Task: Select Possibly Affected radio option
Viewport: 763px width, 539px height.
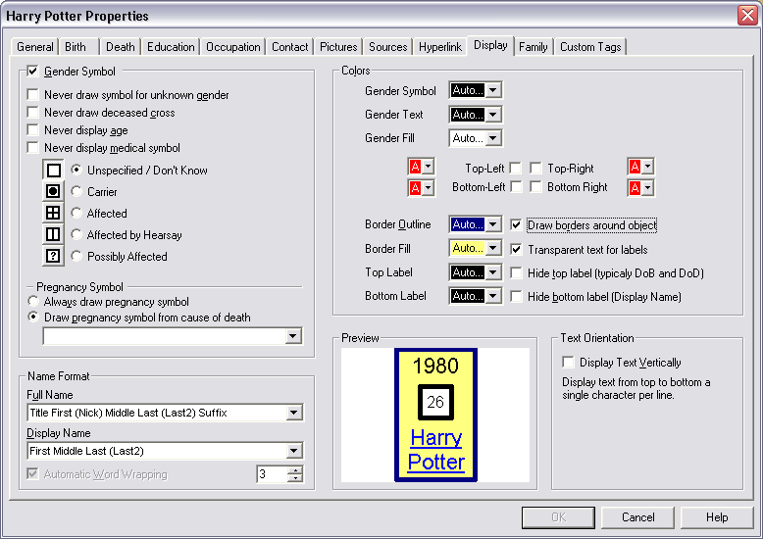Action: point(76,256)
